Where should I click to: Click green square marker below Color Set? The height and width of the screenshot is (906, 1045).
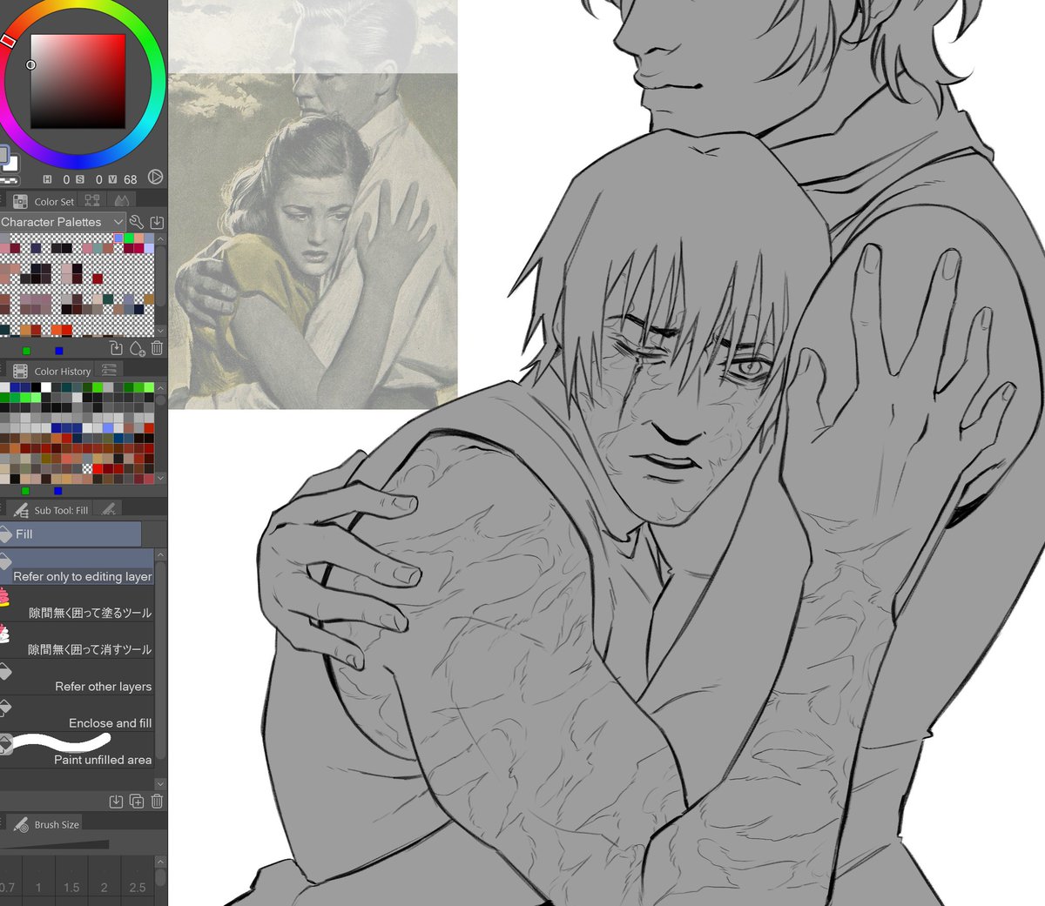point(26,351)
